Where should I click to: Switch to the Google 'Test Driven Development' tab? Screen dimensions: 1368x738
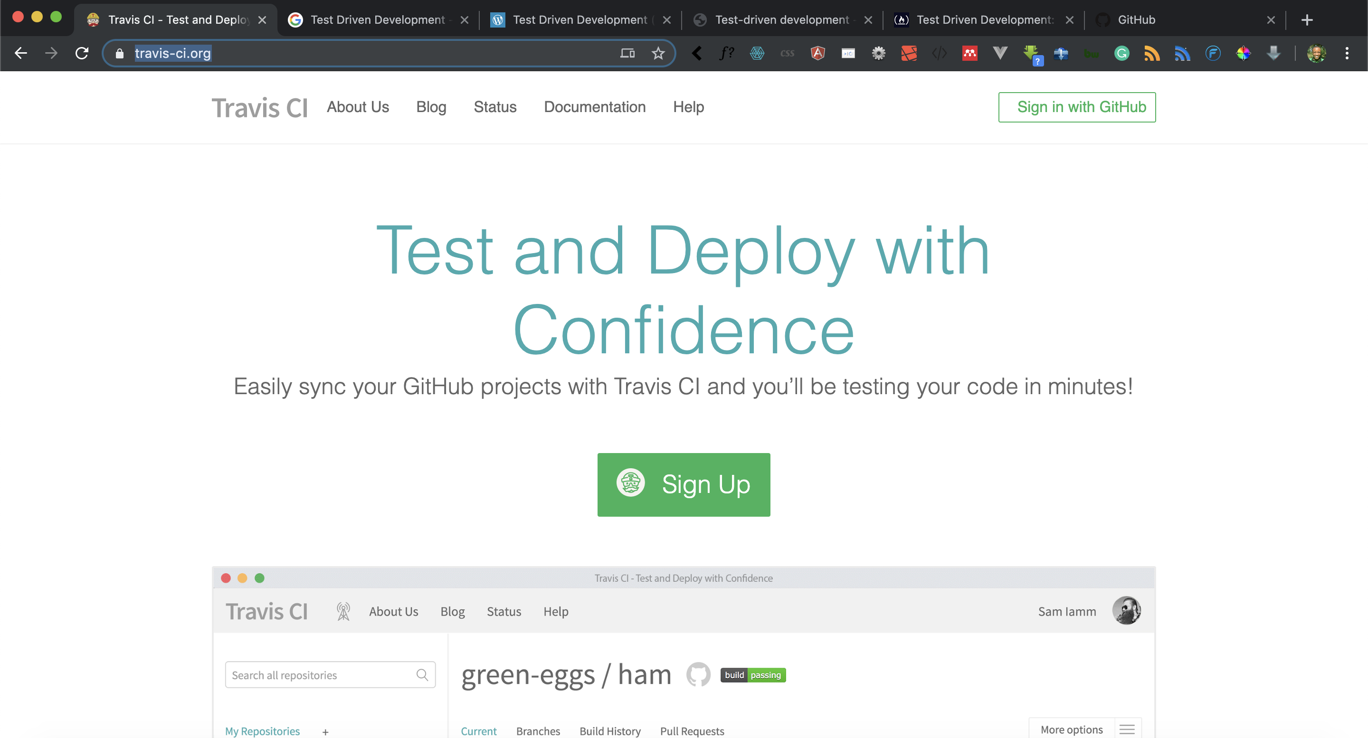click(378, 19)
